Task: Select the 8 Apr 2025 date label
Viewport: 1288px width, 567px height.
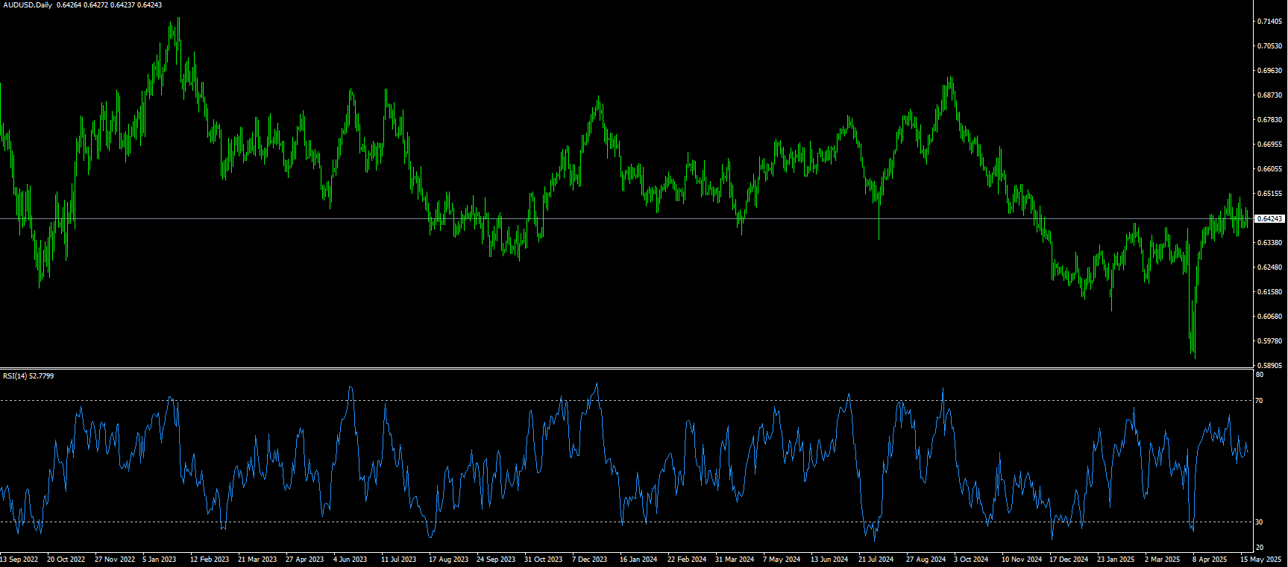Action: tap(1209, 560)
